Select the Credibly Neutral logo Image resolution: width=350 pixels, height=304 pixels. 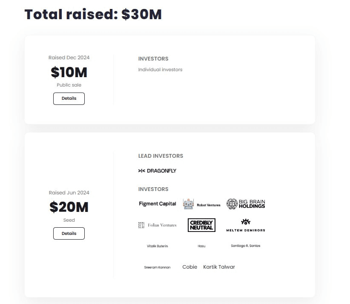pos(201,225)
